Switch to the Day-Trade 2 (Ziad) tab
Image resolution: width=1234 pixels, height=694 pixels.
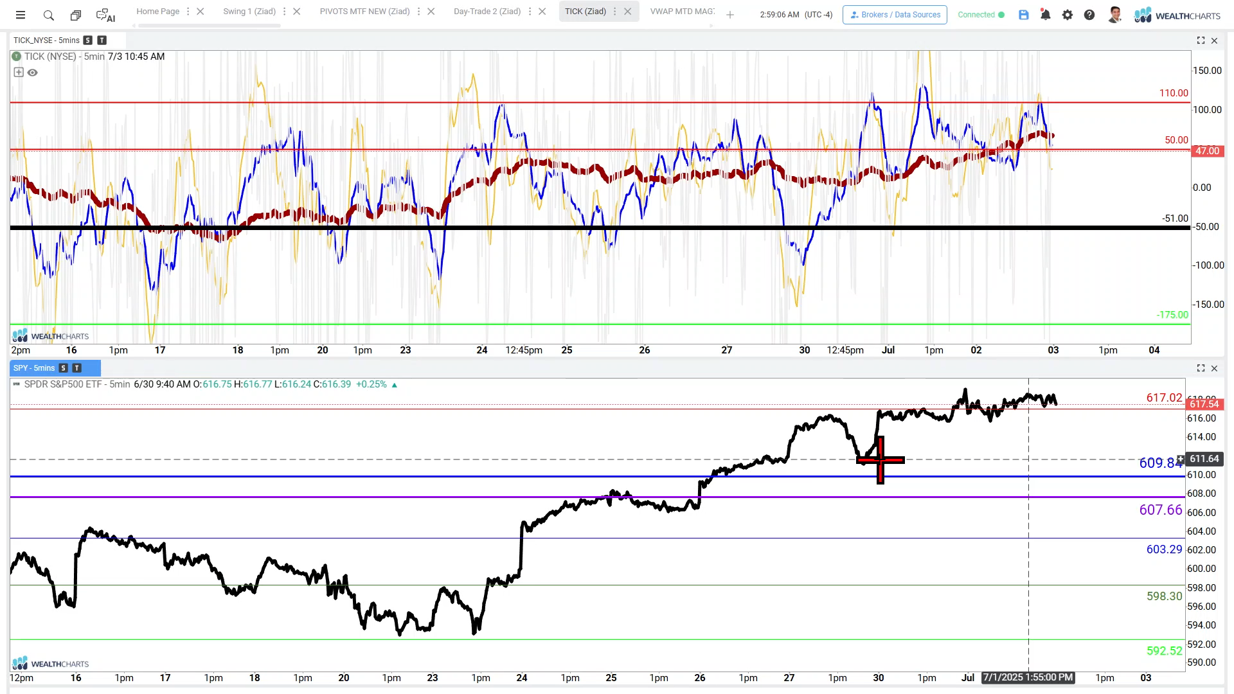(487, 12)
